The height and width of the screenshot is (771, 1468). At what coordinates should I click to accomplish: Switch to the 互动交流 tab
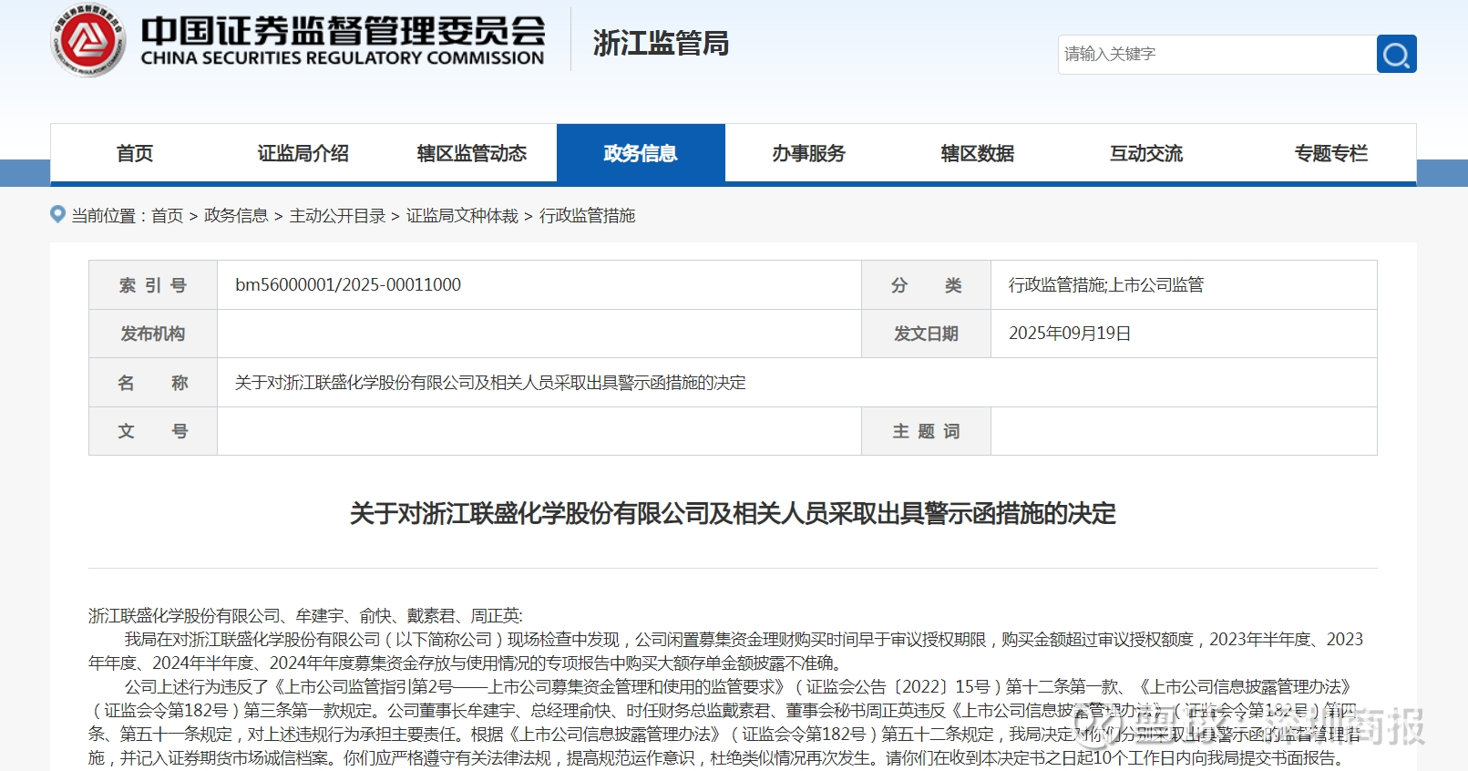pos(1146,153)
